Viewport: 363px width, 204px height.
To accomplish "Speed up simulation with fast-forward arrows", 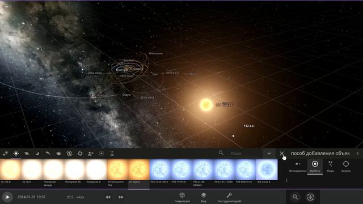I will point(121,197).
